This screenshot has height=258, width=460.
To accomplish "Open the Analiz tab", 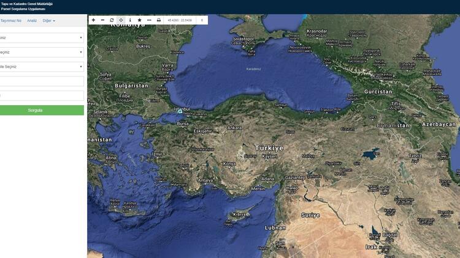I will pyautogui.click(x=32, y=21).
